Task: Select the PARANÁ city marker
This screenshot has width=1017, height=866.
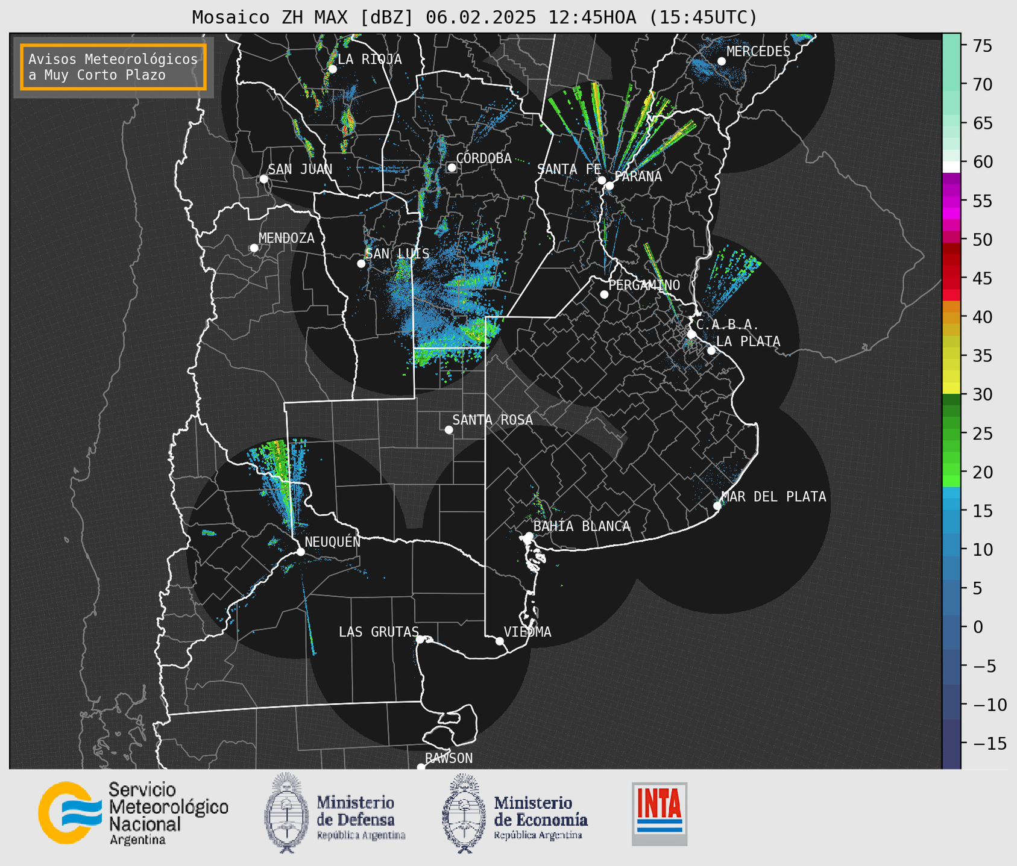Action: 609,185
